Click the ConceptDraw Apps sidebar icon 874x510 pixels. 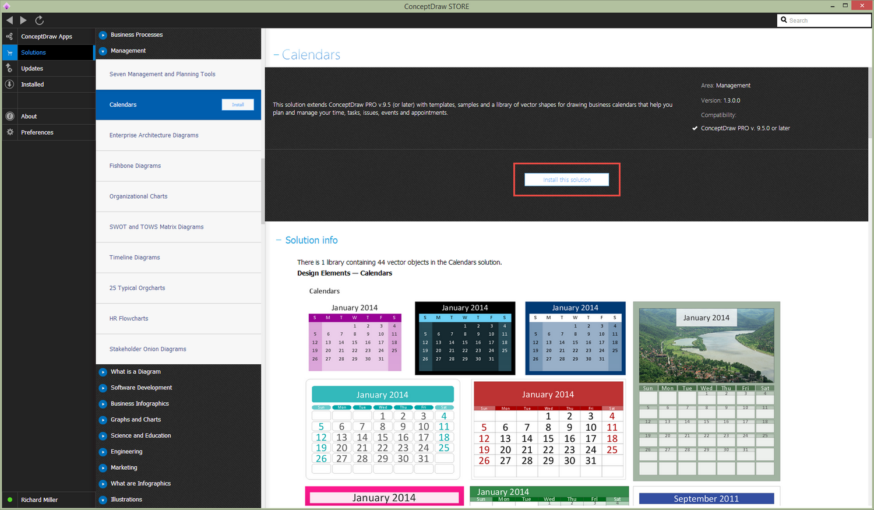pyautogui.click(x=9, y=36)
